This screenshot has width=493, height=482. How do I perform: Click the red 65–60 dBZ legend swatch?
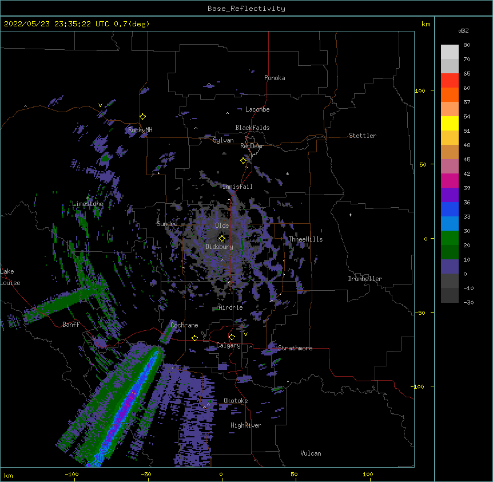click(x=450, y=81)
